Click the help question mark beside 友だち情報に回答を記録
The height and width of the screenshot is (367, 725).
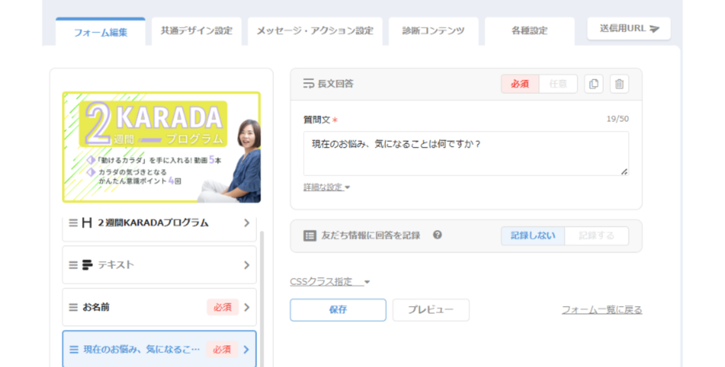point(438,235)
